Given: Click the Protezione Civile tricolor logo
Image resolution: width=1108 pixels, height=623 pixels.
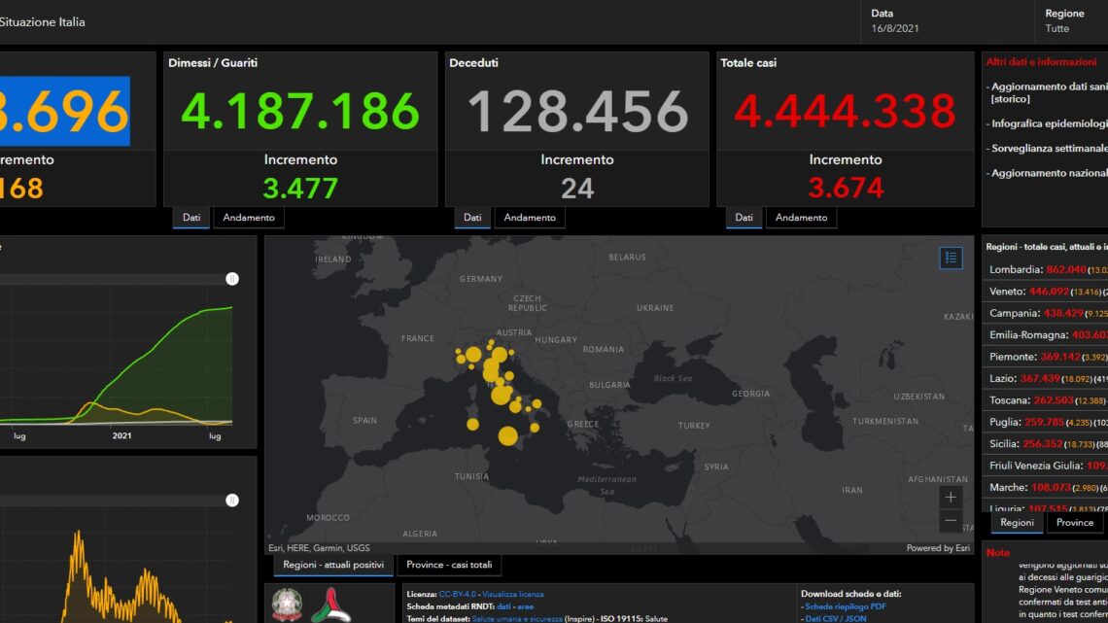Looking at the screenshot, I should [x=330, y=605].
